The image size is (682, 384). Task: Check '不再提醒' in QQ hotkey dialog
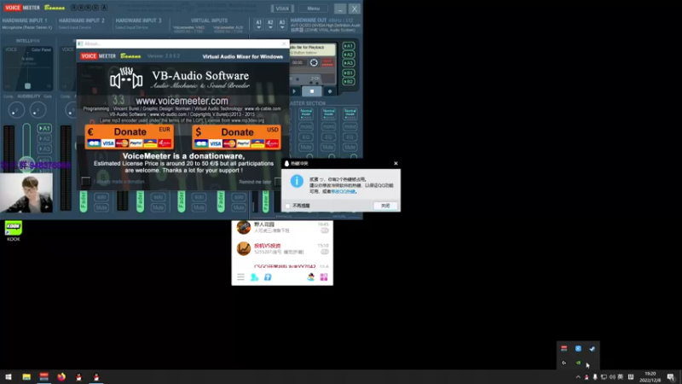(x=287, y=206)
